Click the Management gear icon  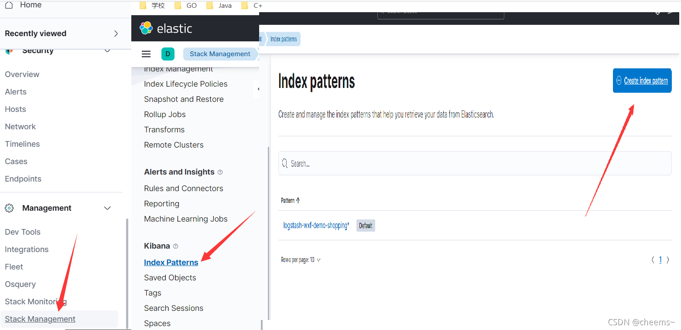[x=9, y=208]
